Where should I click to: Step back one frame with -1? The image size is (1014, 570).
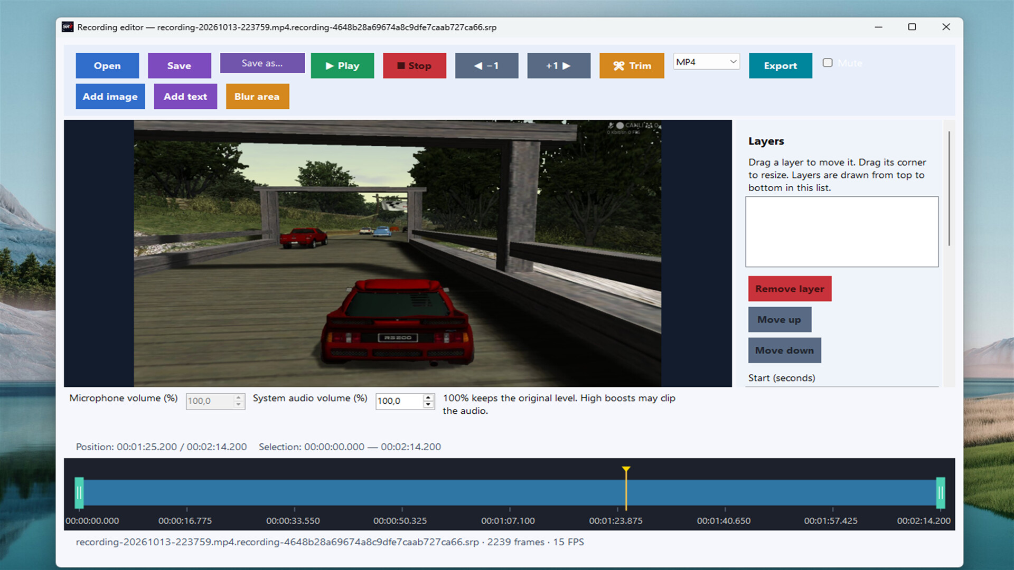coord(486,65)
